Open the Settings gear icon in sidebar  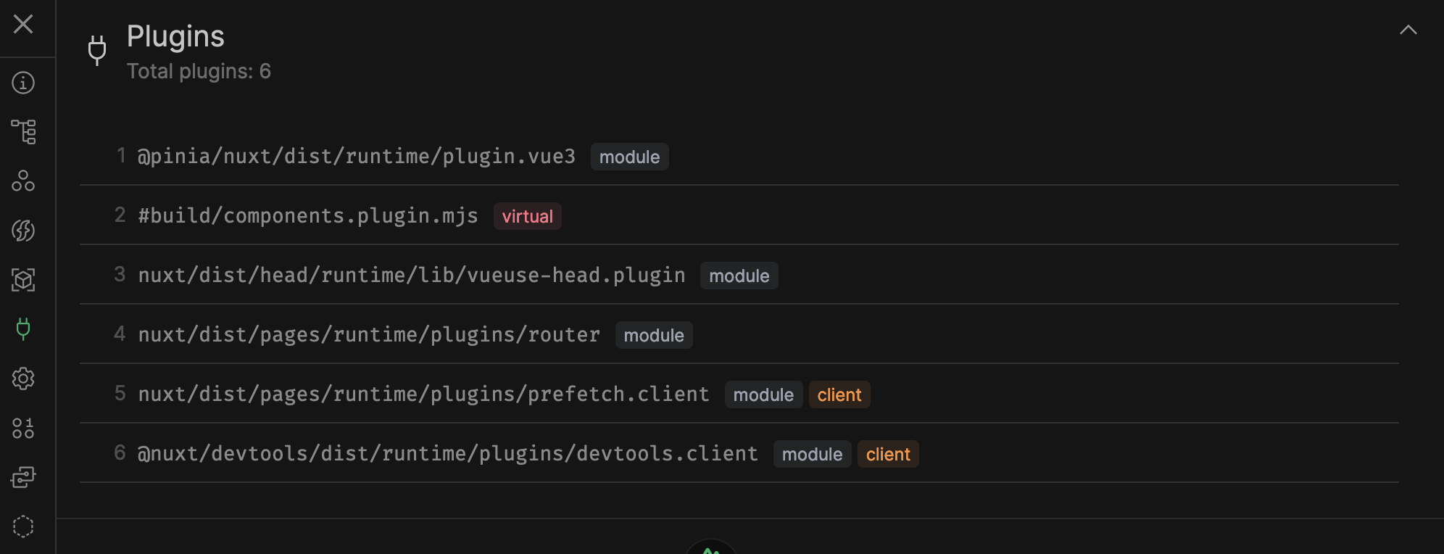[x=23, y=379]
